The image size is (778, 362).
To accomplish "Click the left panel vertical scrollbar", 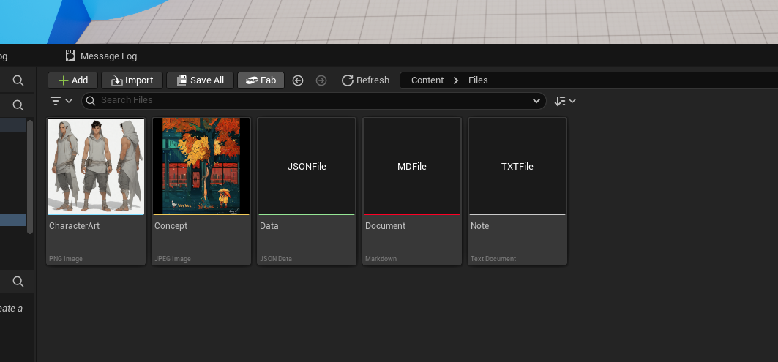I will point(30,176).
